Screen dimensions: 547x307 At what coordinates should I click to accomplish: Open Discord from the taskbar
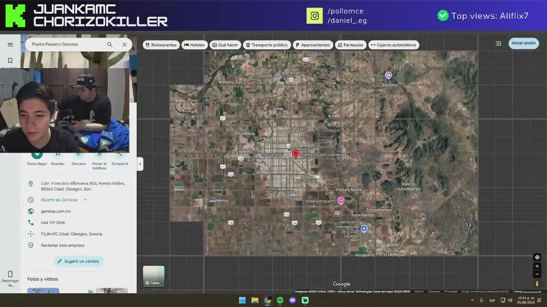tap(293, 300)
